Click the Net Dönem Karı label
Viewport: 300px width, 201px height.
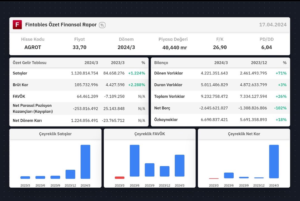(x=27, y=120)
